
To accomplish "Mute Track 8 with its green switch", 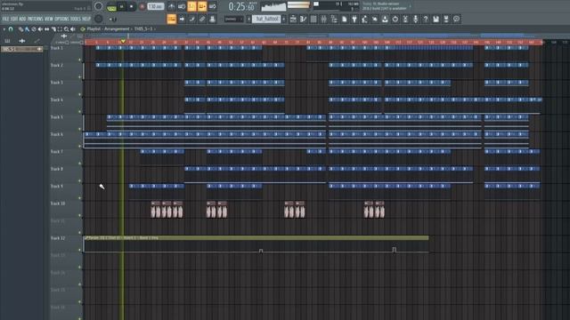I will point(80,180).
